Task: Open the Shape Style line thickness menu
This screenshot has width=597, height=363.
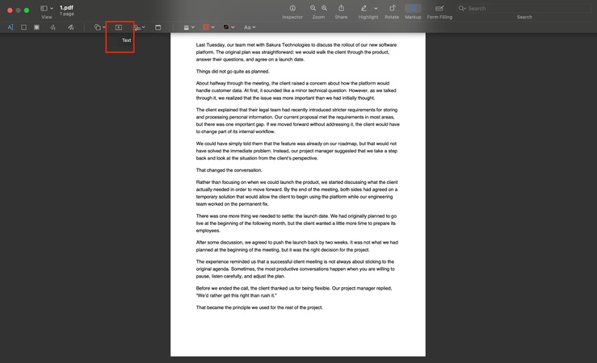Action: (x=189, y=27)
